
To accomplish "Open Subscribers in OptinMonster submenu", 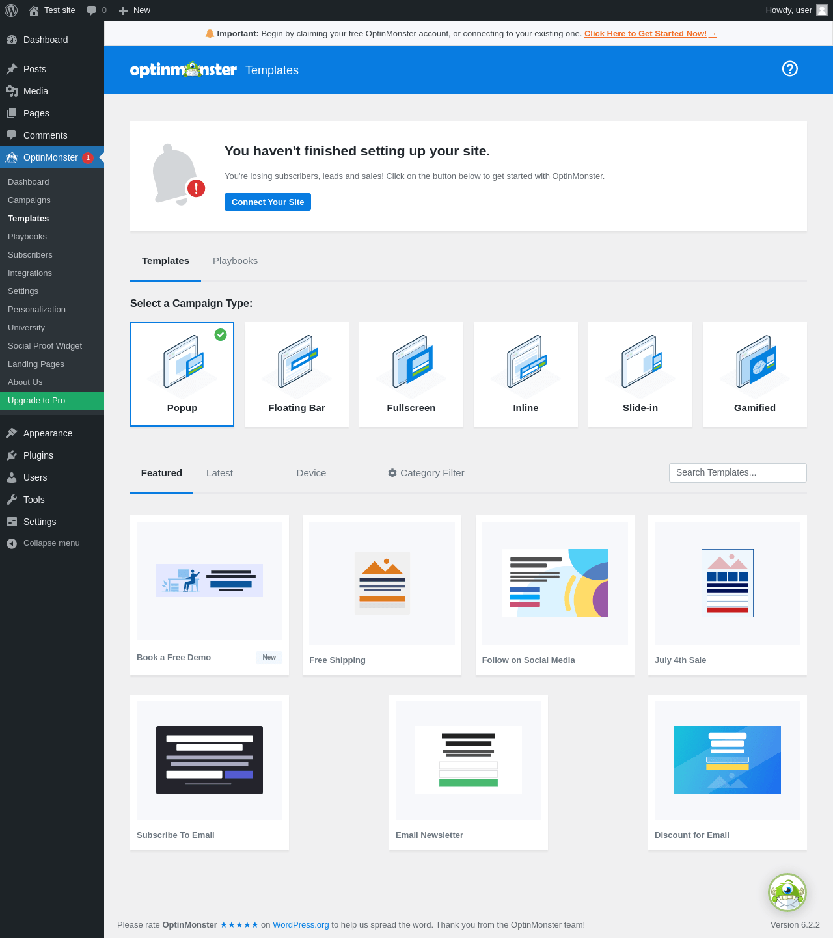I will click(x=30, y=255).
